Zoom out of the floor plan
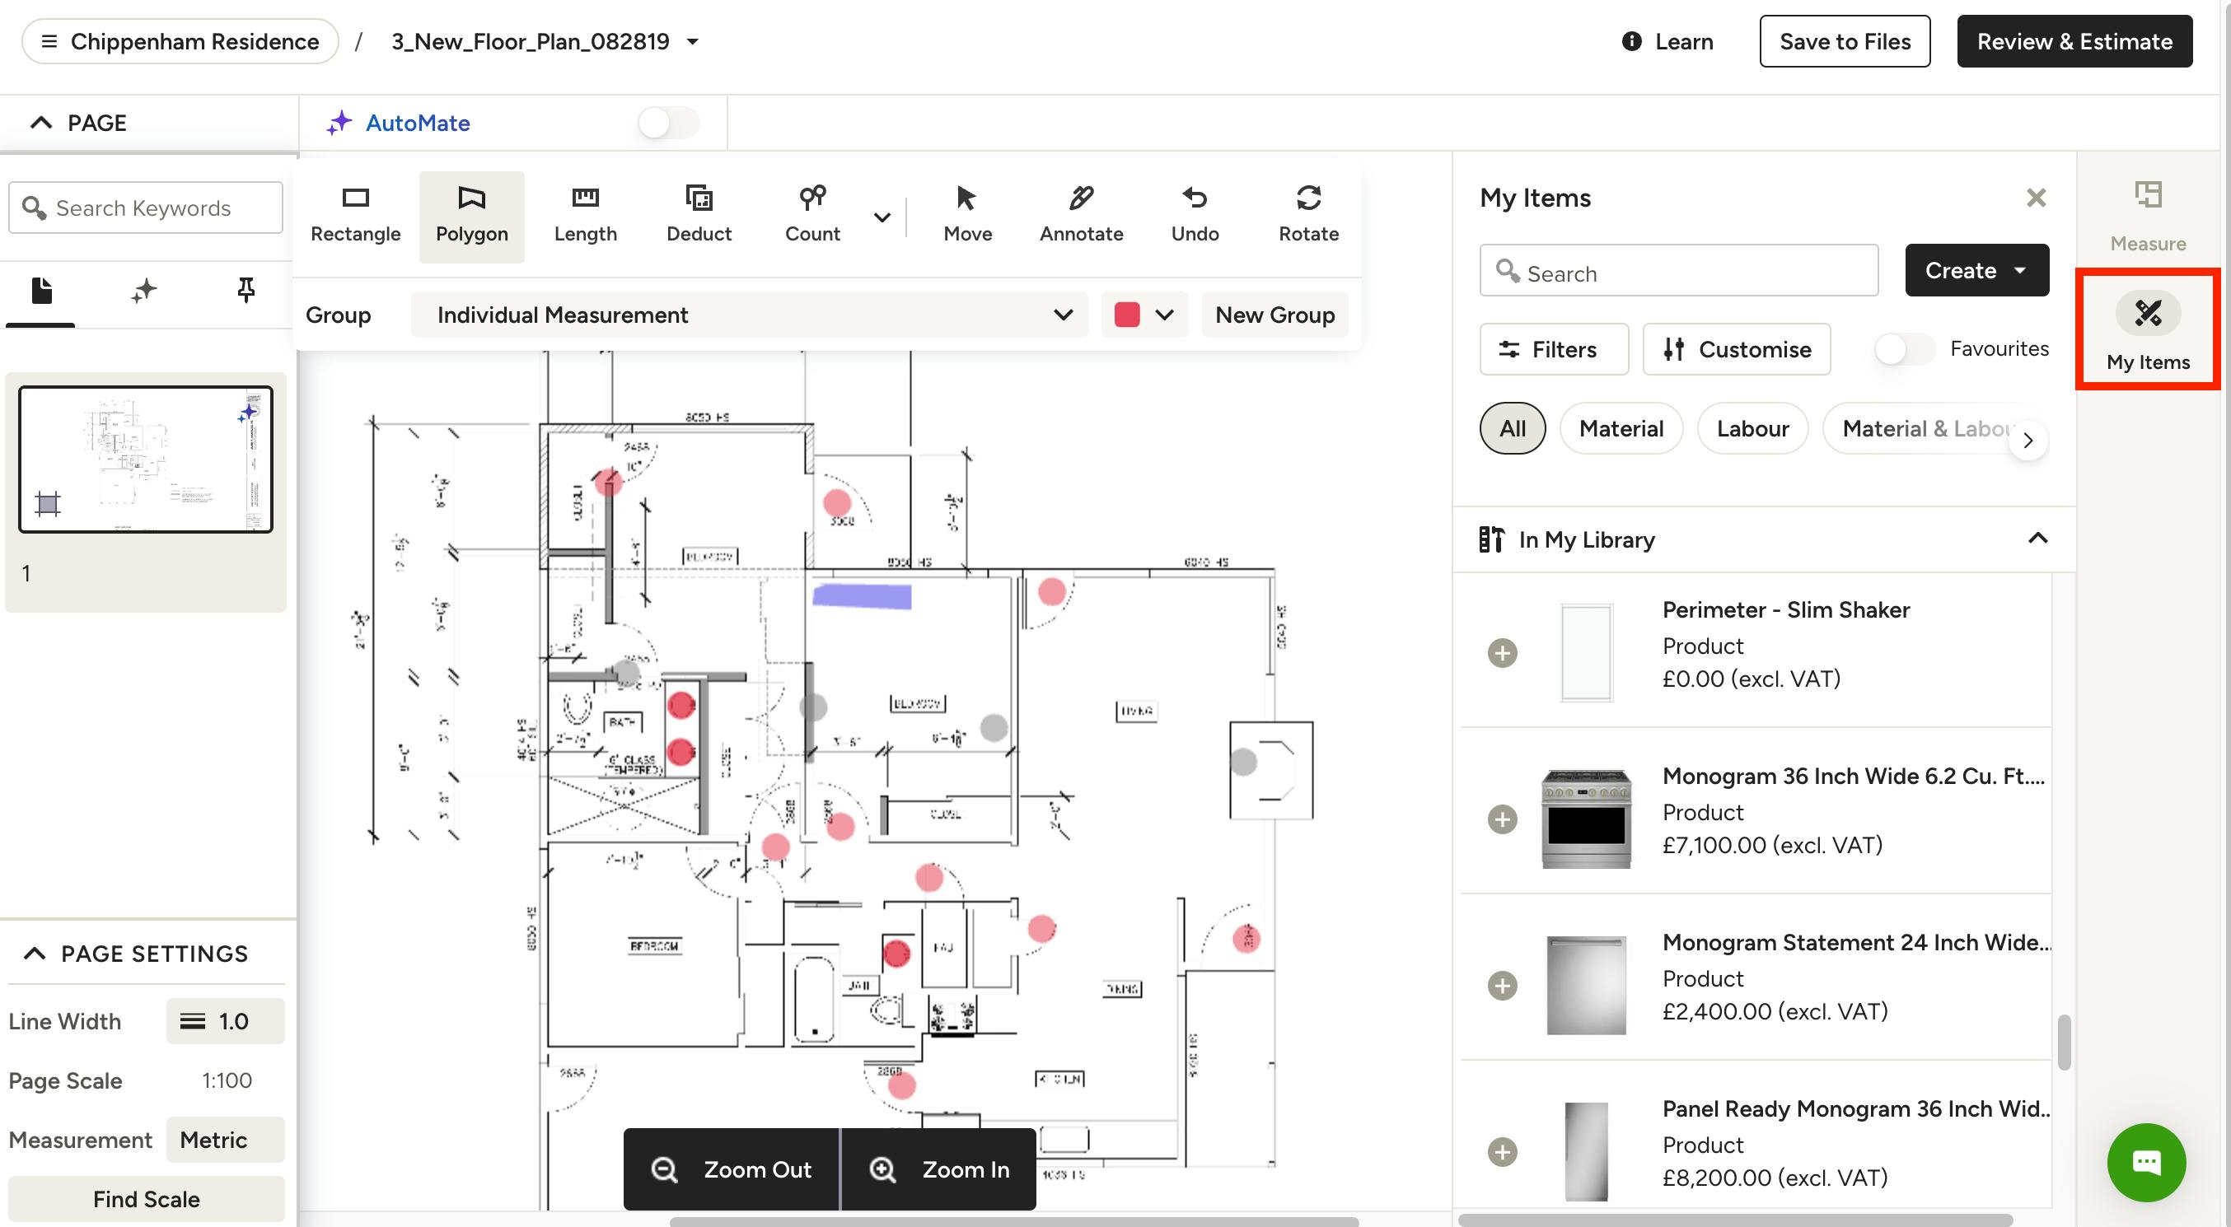2231x1227 pixels. click(x=732, y=1169)
